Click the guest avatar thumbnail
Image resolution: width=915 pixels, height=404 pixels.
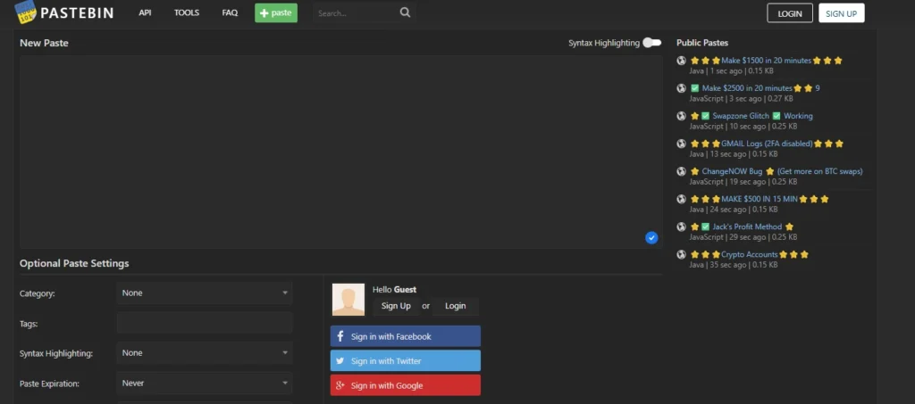pos(348,300)
